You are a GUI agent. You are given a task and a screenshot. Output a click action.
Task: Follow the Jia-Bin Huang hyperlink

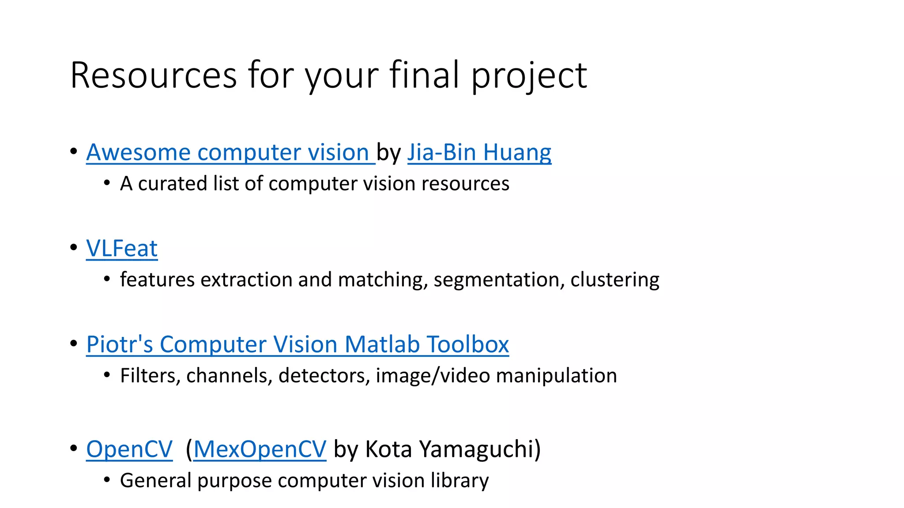pos(479,152)
